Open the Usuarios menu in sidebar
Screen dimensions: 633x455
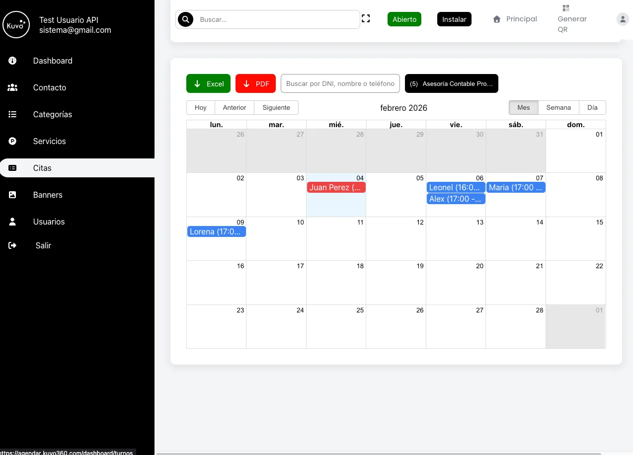[49, 222]
